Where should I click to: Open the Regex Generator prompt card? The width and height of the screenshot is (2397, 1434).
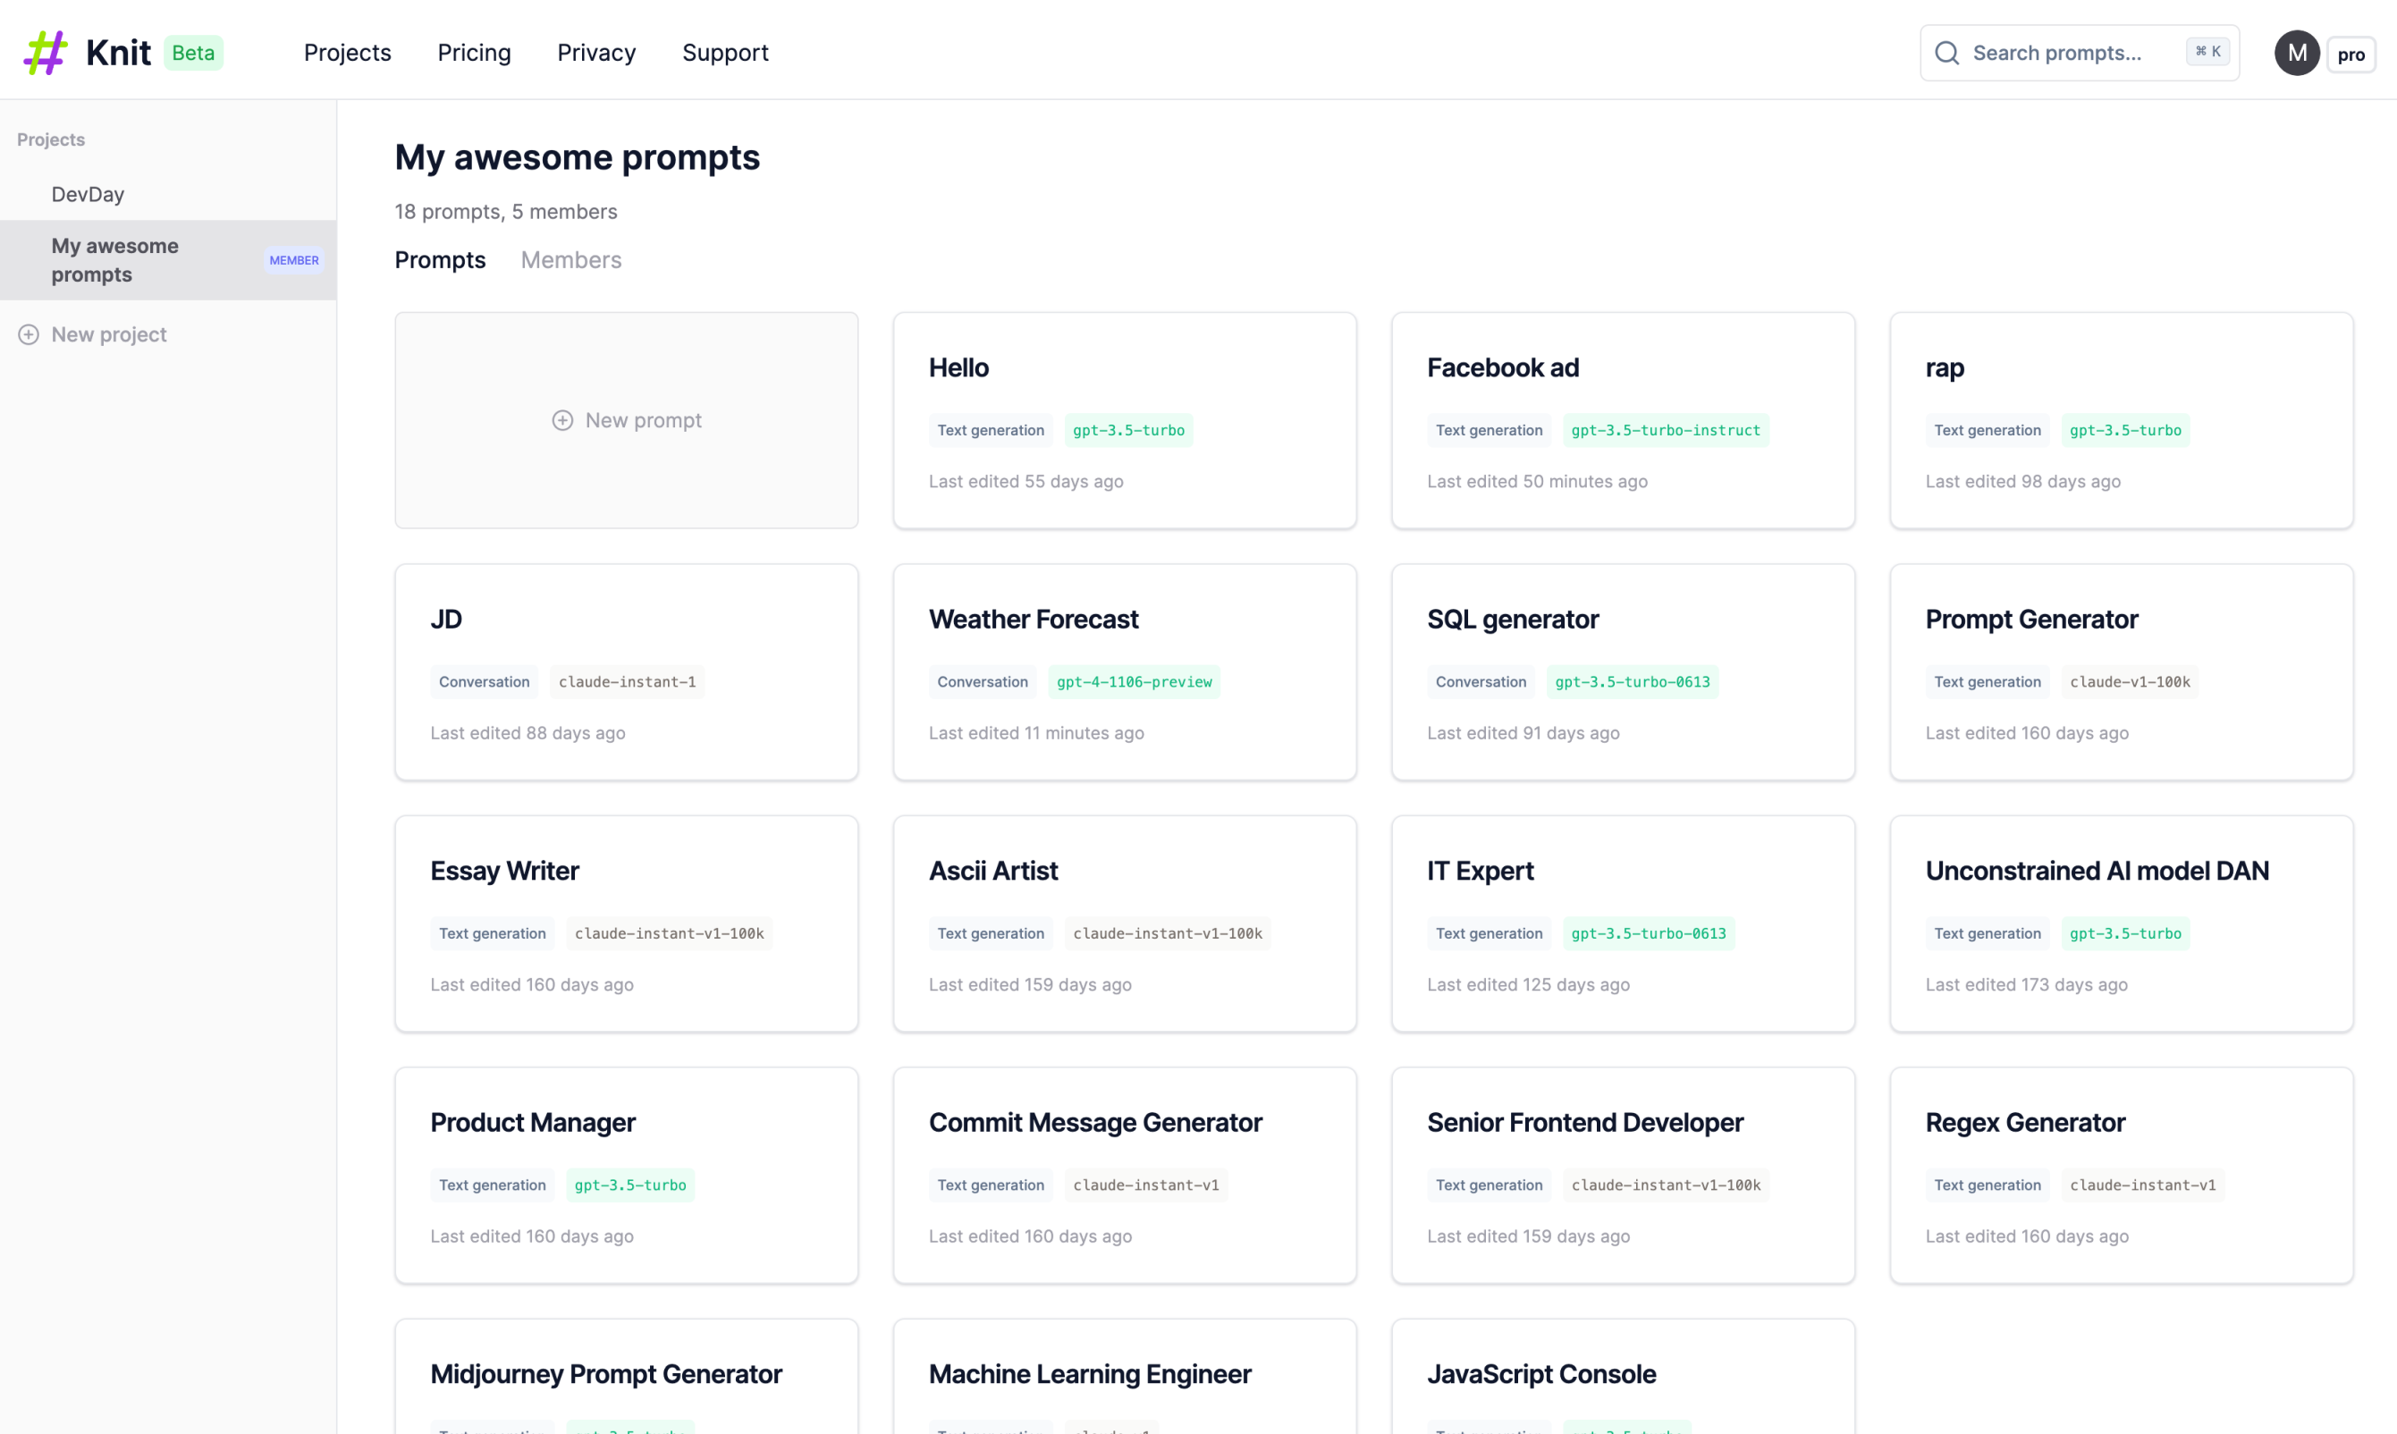pos(2121,1174)
